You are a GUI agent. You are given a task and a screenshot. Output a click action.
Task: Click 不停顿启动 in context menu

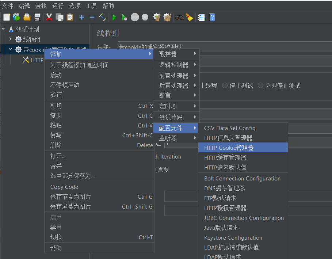point(99,85)
